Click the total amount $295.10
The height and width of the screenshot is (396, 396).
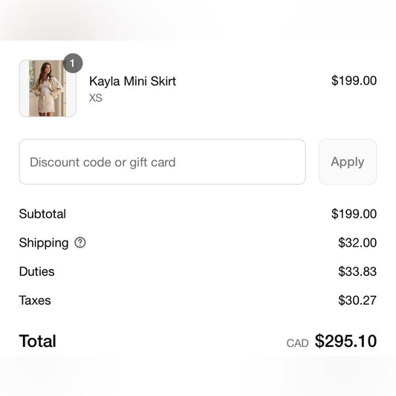click(x=345, y=341)
